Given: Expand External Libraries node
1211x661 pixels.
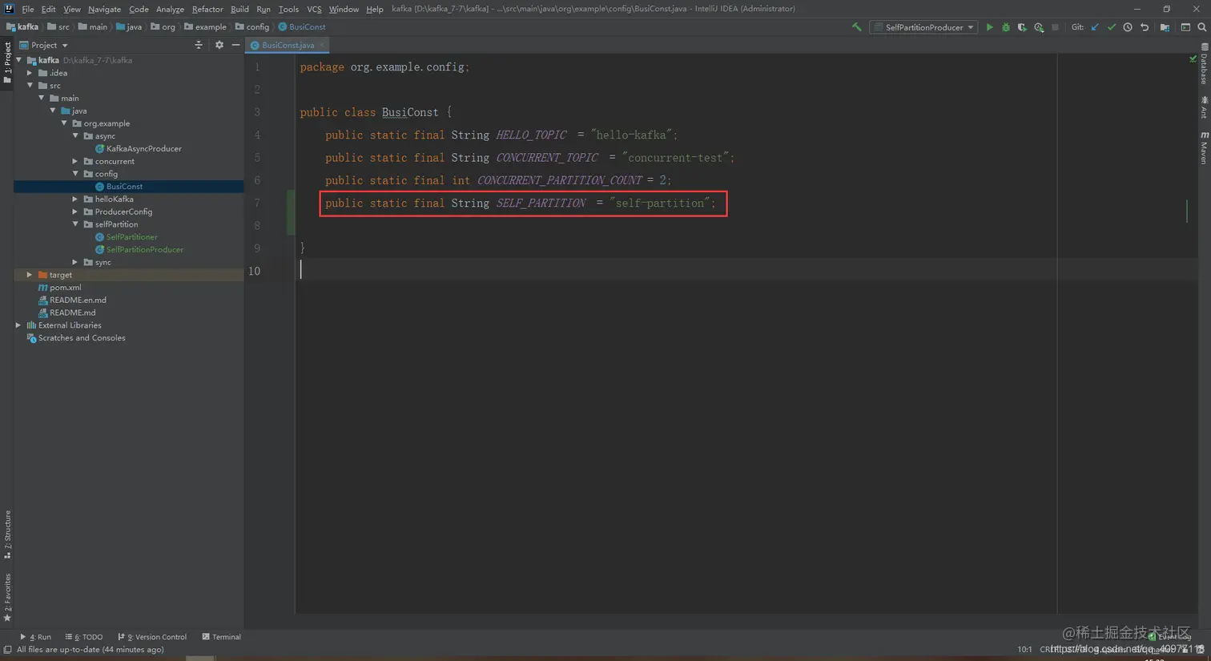Looking at the screenshot, I should [x=18, y=325].
